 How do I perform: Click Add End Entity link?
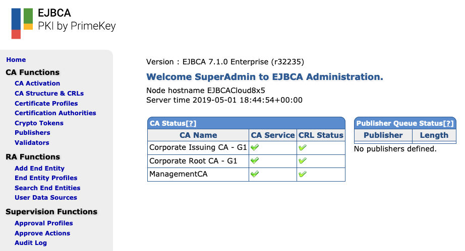[x=40, y=169]
